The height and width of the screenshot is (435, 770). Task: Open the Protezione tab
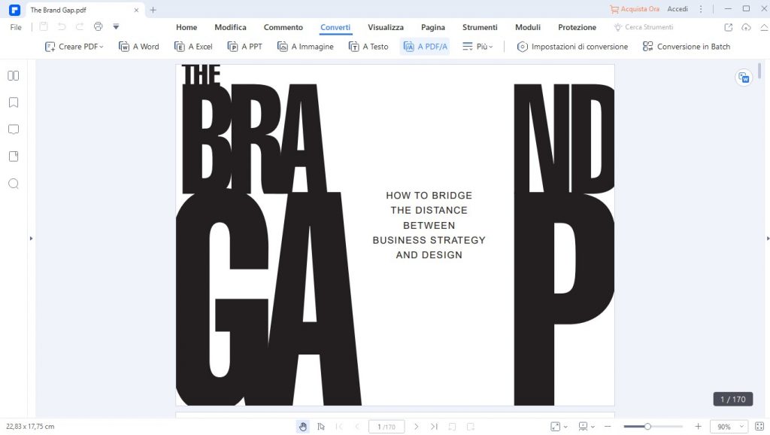[x=577, y=27]
